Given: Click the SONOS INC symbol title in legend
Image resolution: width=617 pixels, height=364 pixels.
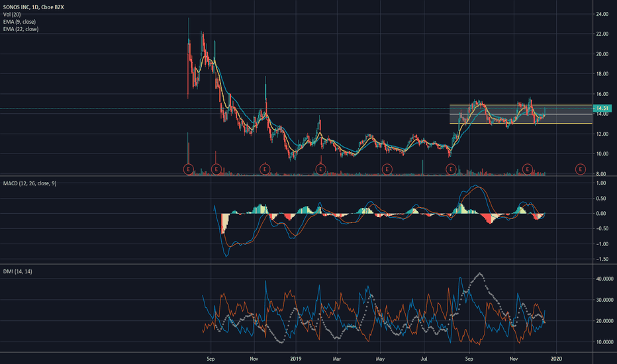Looking at the screenshot, I should point(34,7).
